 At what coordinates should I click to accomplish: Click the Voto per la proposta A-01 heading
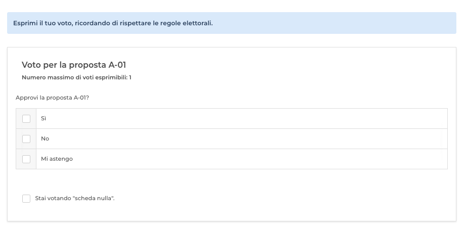[x=74, y=65]
